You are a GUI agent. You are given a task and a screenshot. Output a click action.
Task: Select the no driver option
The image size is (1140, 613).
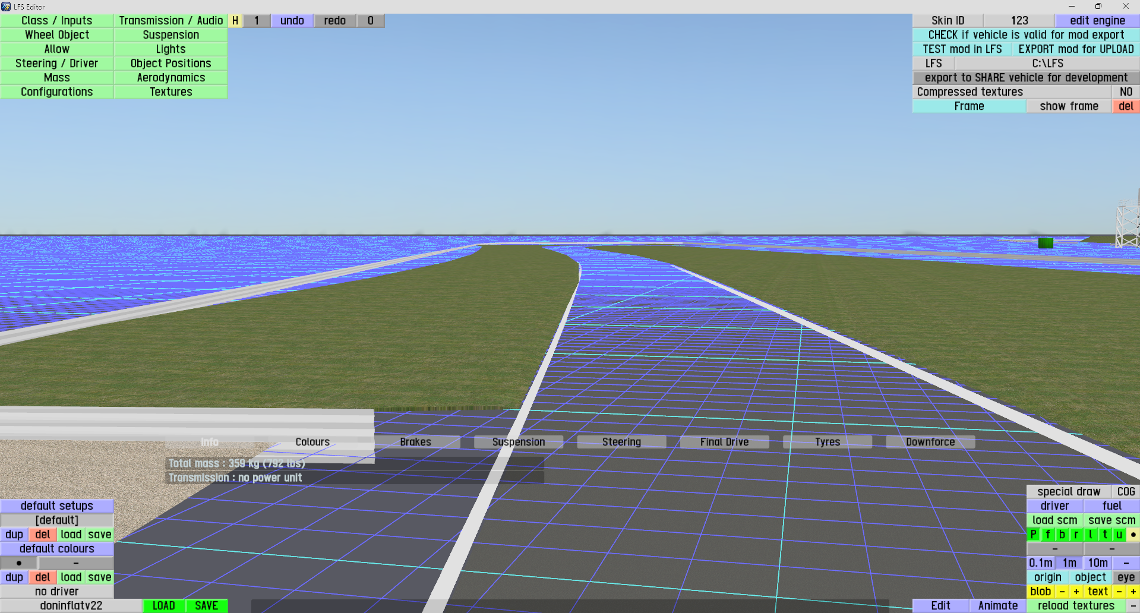pos(57,592)
